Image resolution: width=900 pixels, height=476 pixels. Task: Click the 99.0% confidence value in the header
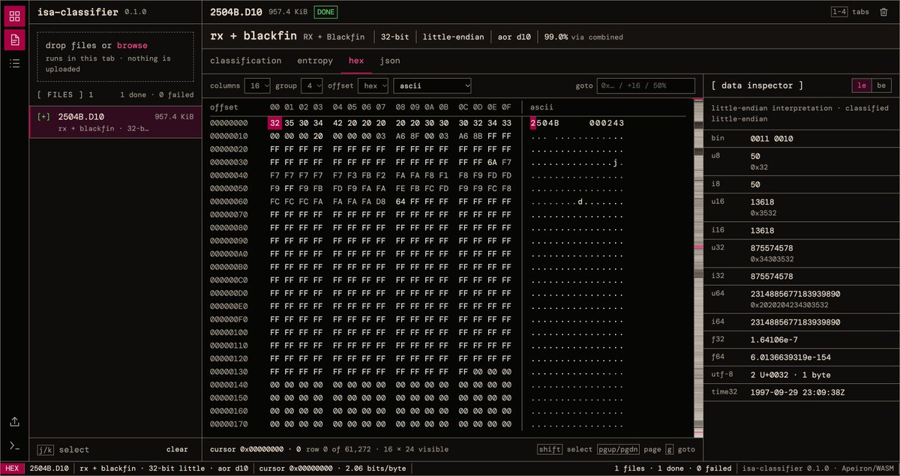coord(556,37)
